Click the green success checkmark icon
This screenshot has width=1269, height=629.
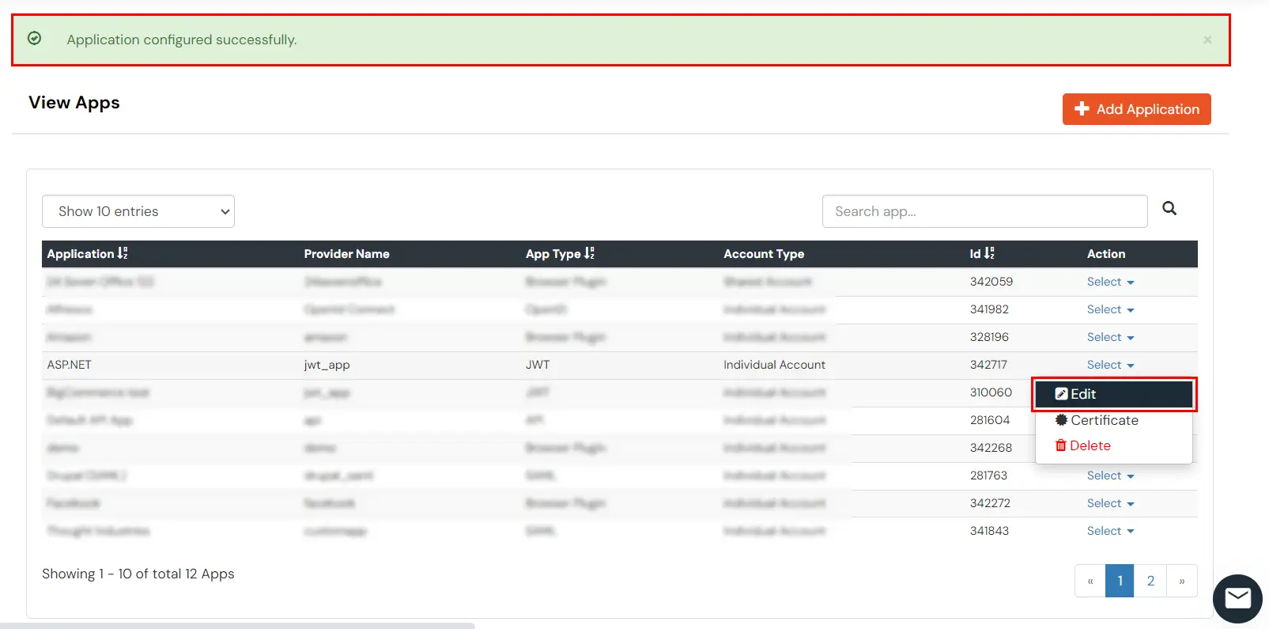[35, 38]
